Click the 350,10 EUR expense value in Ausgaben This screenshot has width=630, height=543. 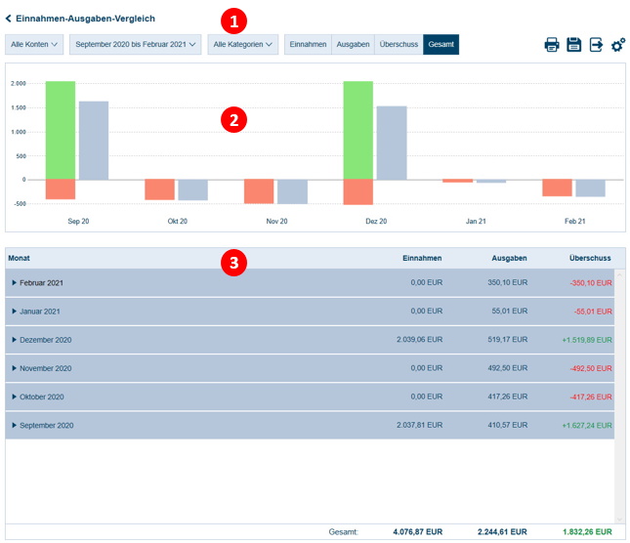(508, 283)
